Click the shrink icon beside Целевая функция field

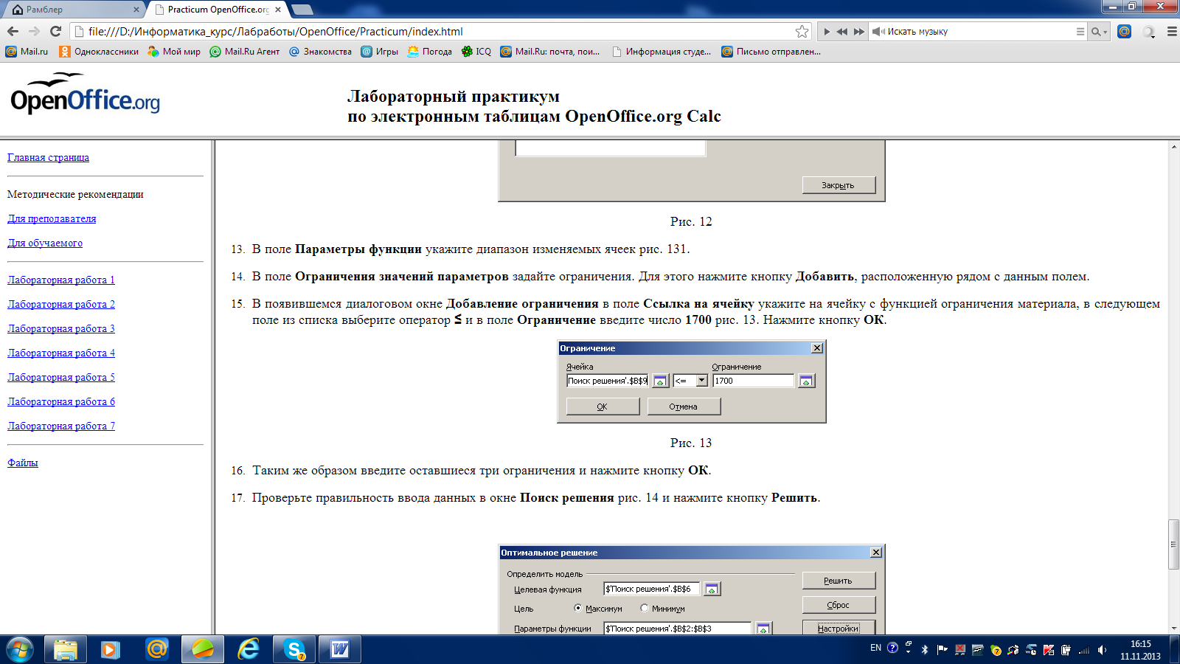[x=712, y=589]
